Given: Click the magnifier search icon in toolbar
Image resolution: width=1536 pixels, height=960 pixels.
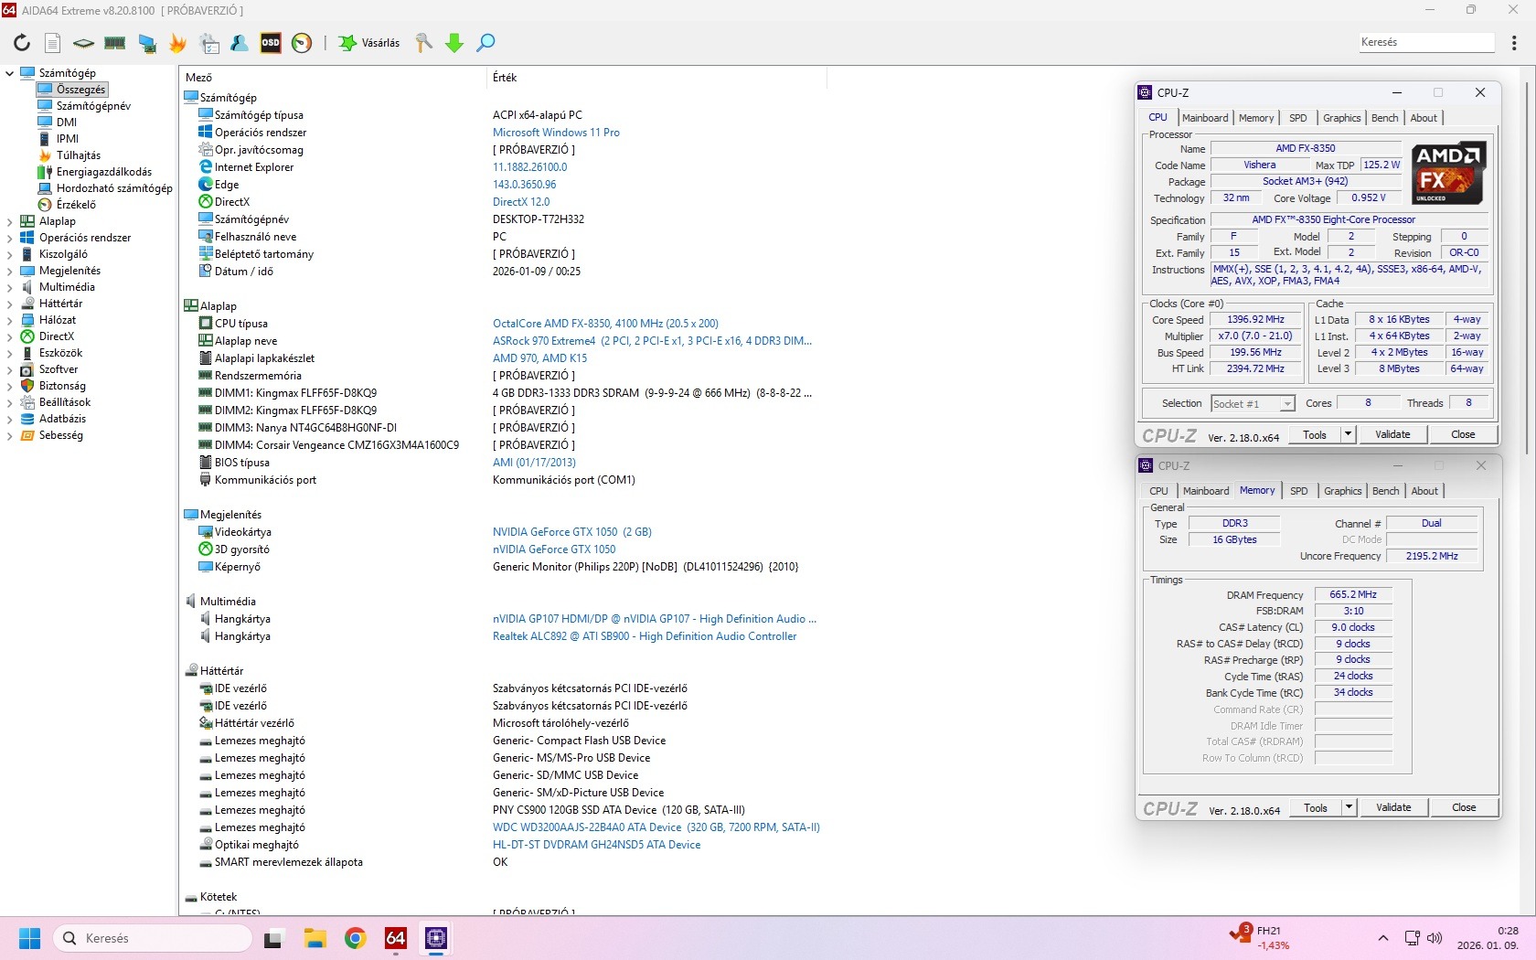Looking at the screenshot, I should [x=486, y=43].
